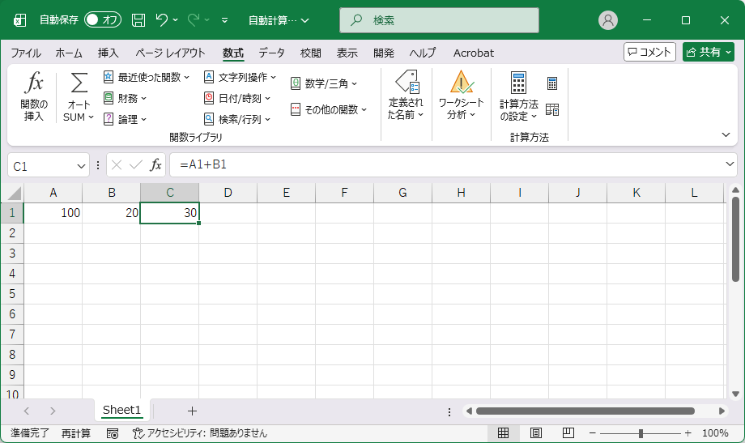
Task: Add a new sheet with plus icon
Action: click(x=192, y=411)
